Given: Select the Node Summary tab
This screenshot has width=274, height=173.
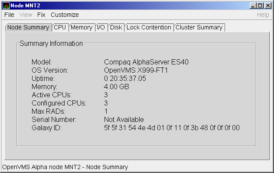Looking at the screenshot, I should (x=28, y=27).
